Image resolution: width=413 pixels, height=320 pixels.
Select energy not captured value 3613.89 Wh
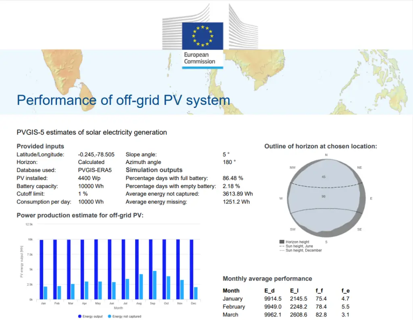click(238, 194)
